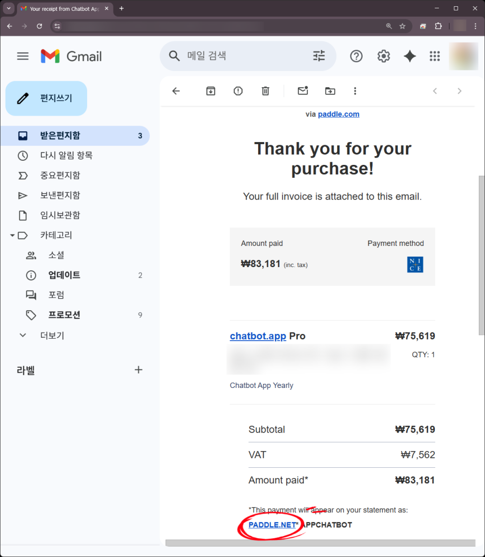Open Google account avatar
This screenshot has height=557, width=485.
point(463,56)
